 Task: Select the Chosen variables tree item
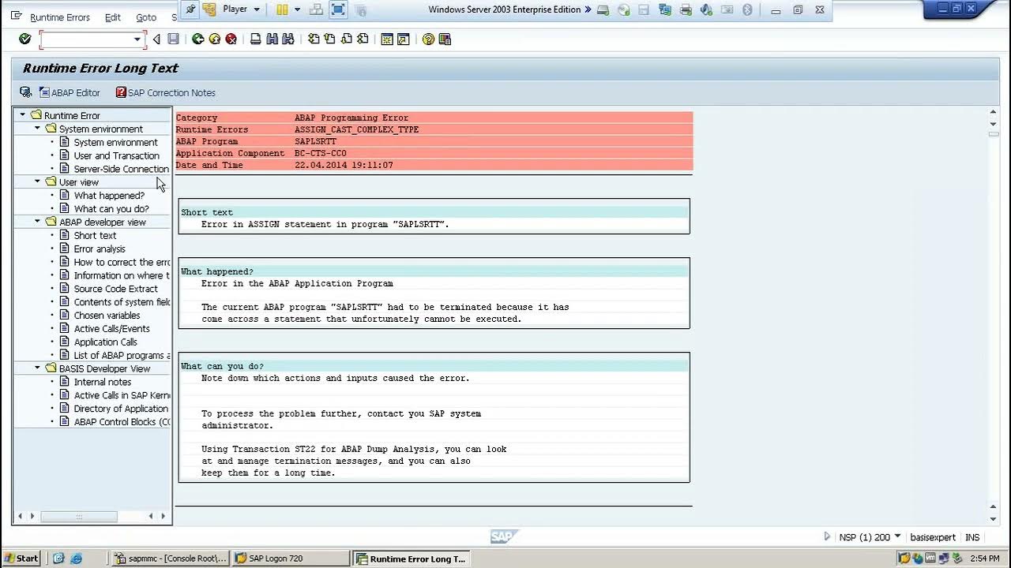click(x=107, y=315)
